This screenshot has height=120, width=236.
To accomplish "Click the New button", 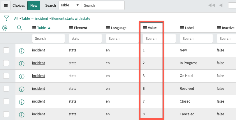I will click(34, 6).
